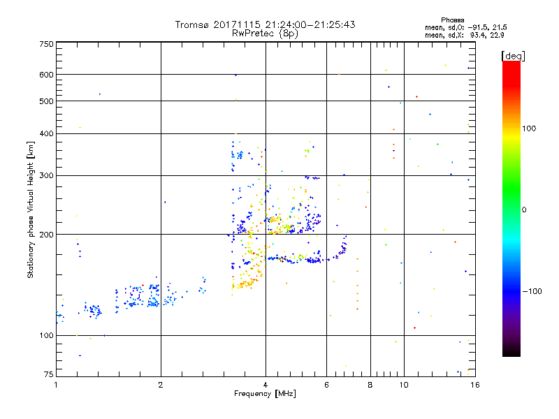Click the color bar '0' tick label
The width and height of the screenshot is (559, 419).
[x=524, y=209]
